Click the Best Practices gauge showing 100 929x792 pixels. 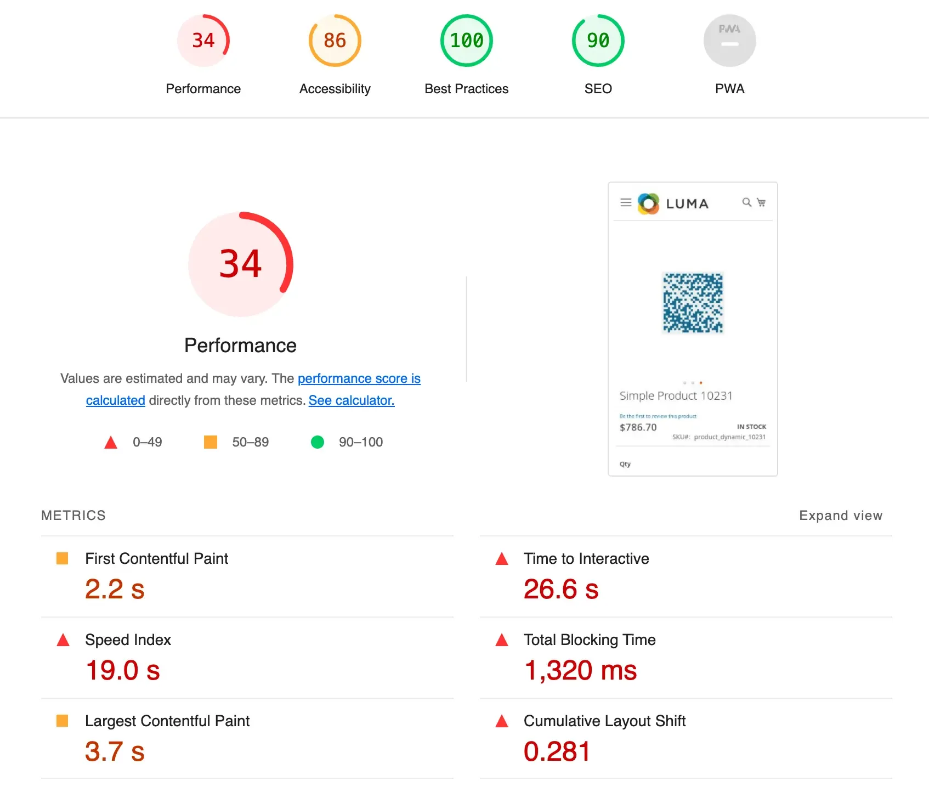(x=466, y=41)
